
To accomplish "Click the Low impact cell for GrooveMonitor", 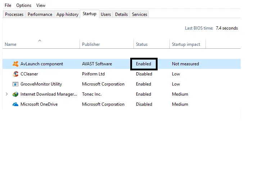I will [x=176, y=84].
